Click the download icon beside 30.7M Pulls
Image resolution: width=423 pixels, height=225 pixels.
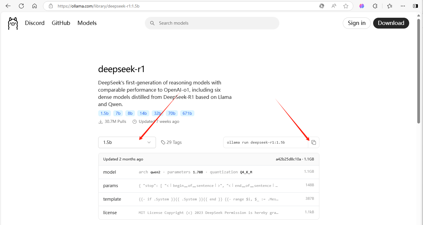point(101,122)
